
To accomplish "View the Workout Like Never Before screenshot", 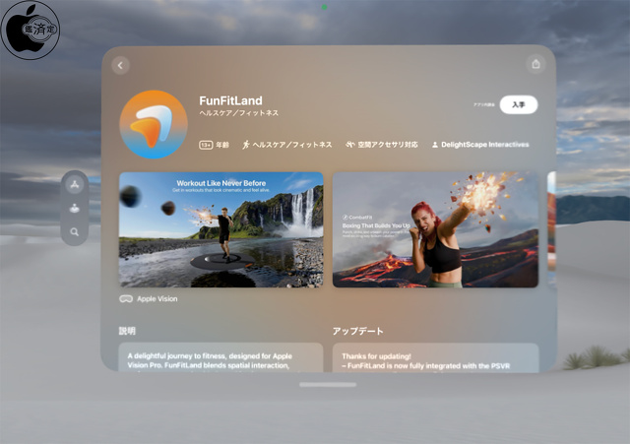I will [x=220, y=229].
